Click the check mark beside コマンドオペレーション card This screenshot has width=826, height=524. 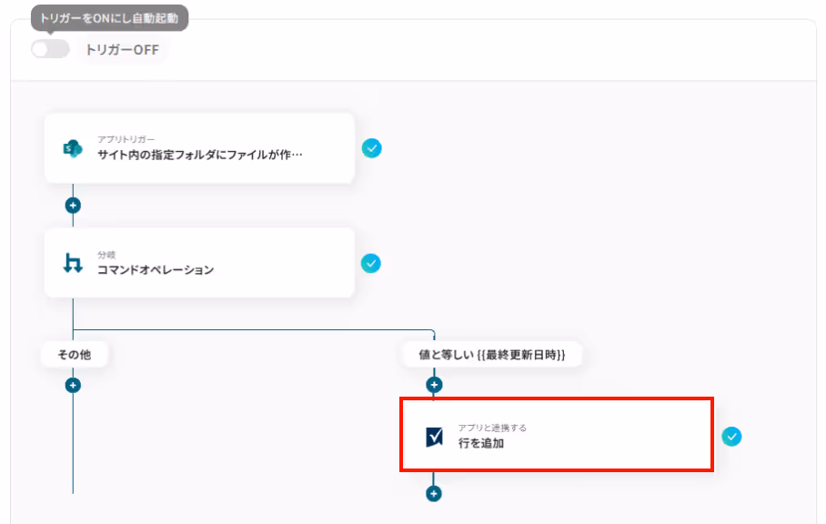pyautogui.click(x=371, y=263)
